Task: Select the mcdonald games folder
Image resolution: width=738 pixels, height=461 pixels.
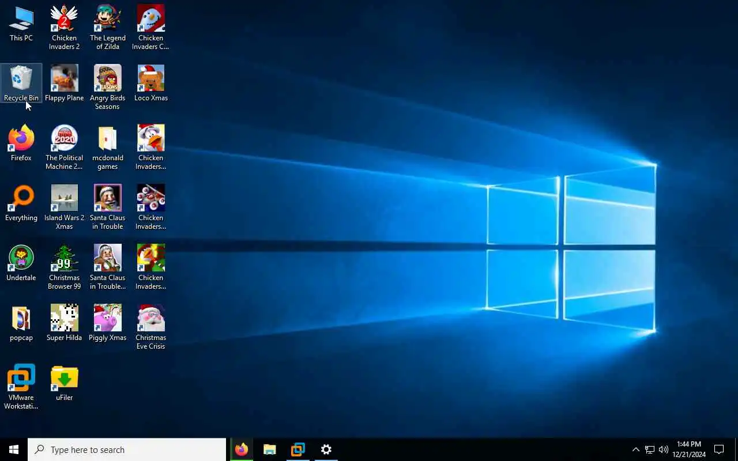Action: [x=107, y=148]
